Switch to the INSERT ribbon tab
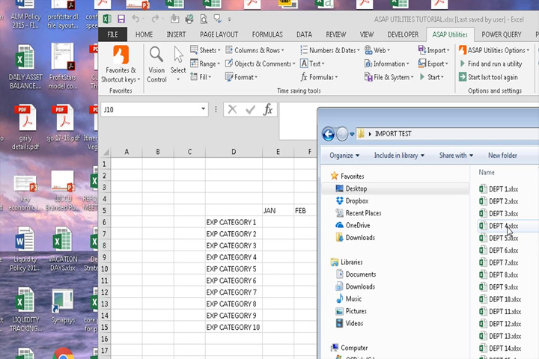Image resolution: width=539 pixels, height=359 pixels. coord(176,34)
